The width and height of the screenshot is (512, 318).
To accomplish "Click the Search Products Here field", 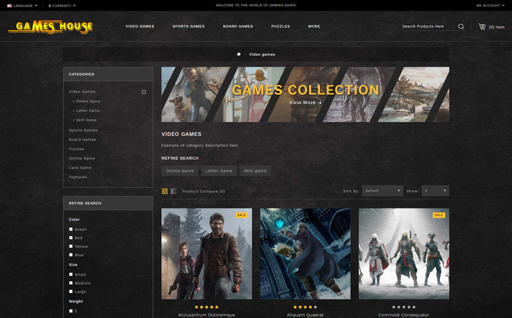I will [x=428, y=26].
